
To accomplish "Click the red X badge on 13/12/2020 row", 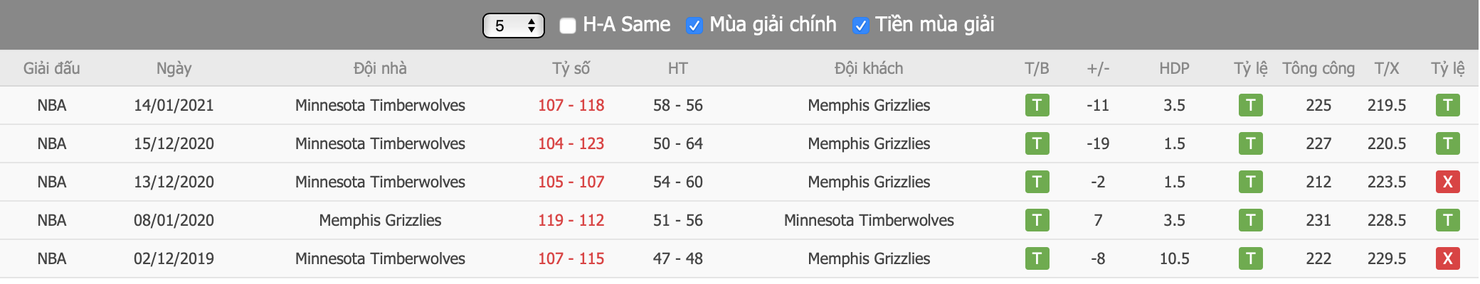I will pyautogui.click(x=1447, y=182).
